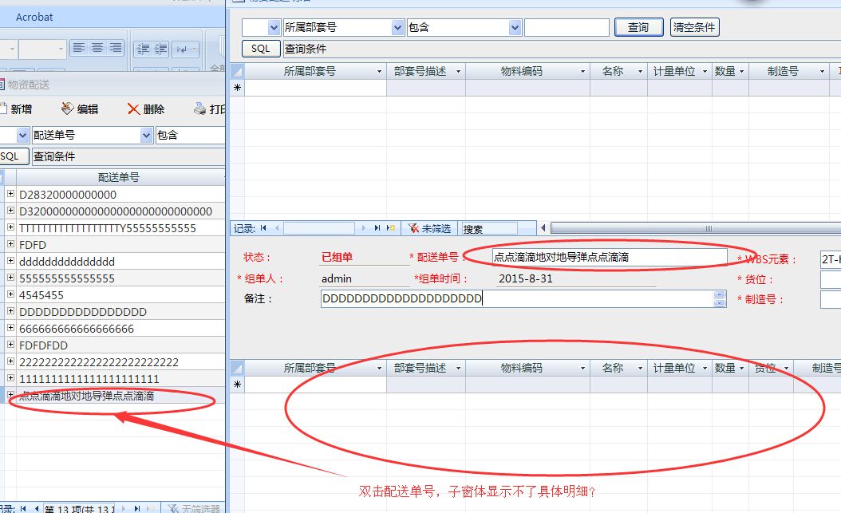Expand the FDFD record row

point(10,245)
